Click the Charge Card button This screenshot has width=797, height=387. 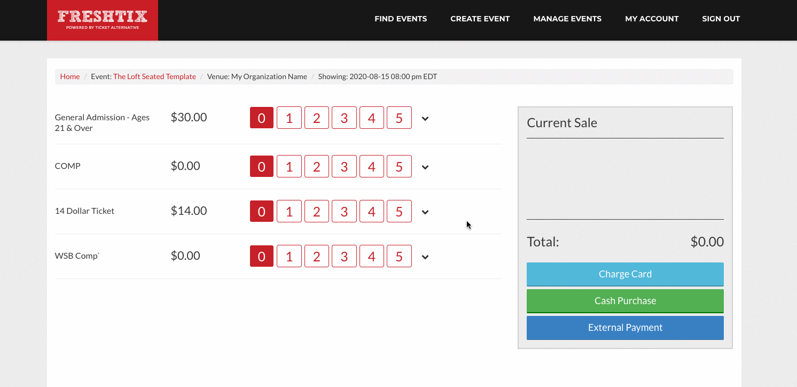pyautogui.click(x=625, y=274)
